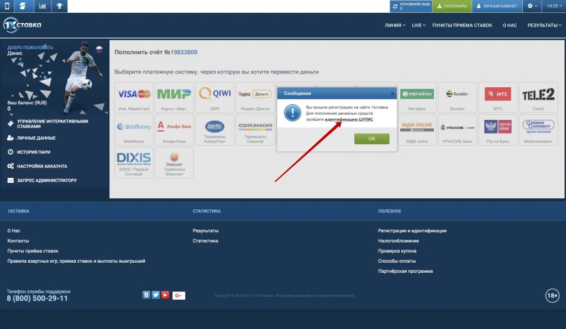Expand the ЛИНИЯ dropdown menu
This screenshot has width=566, height=329.
tap(395, 25)
